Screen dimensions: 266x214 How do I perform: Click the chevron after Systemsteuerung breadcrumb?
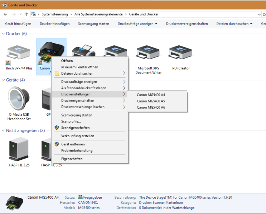pos(71,14)
